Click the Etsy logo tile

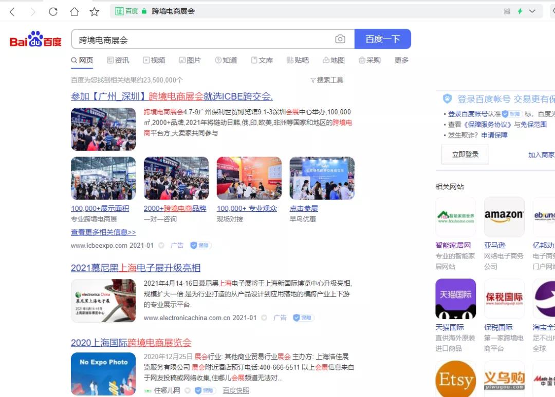455,379
